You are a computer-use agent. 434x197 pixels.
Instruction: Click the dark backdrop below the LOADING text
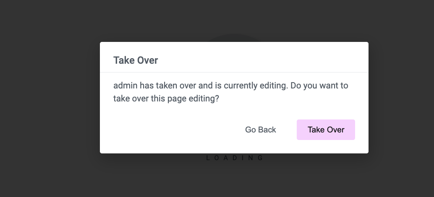(235, 179)
